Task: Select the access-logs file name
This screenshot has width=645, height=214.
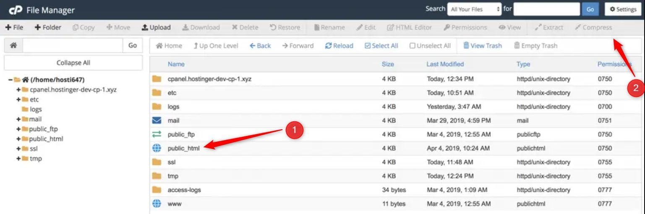Action: [184, 190]
